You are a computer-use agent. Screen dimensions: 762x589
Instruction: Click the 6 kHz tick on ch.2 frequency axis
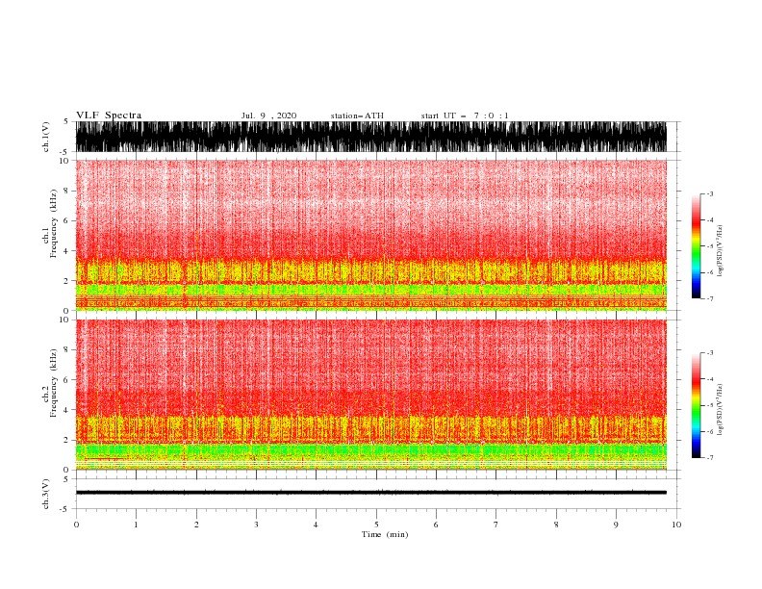tap(66, 380)
